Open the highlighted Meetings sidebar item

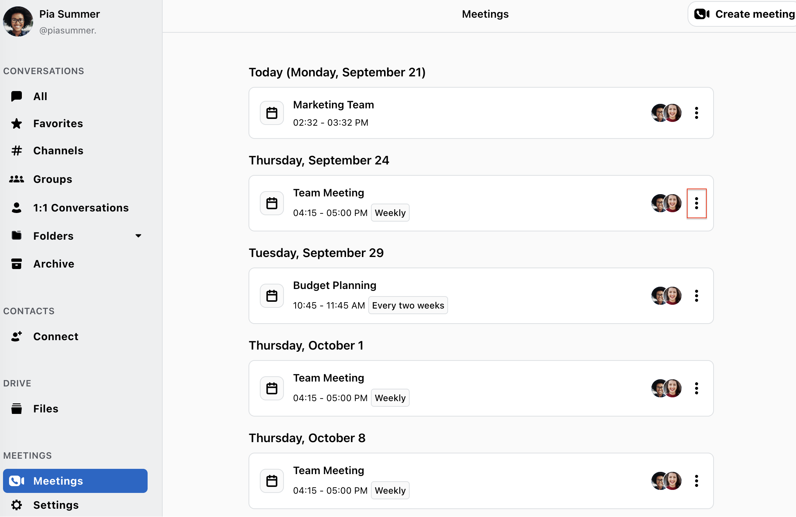pos(75,481)
